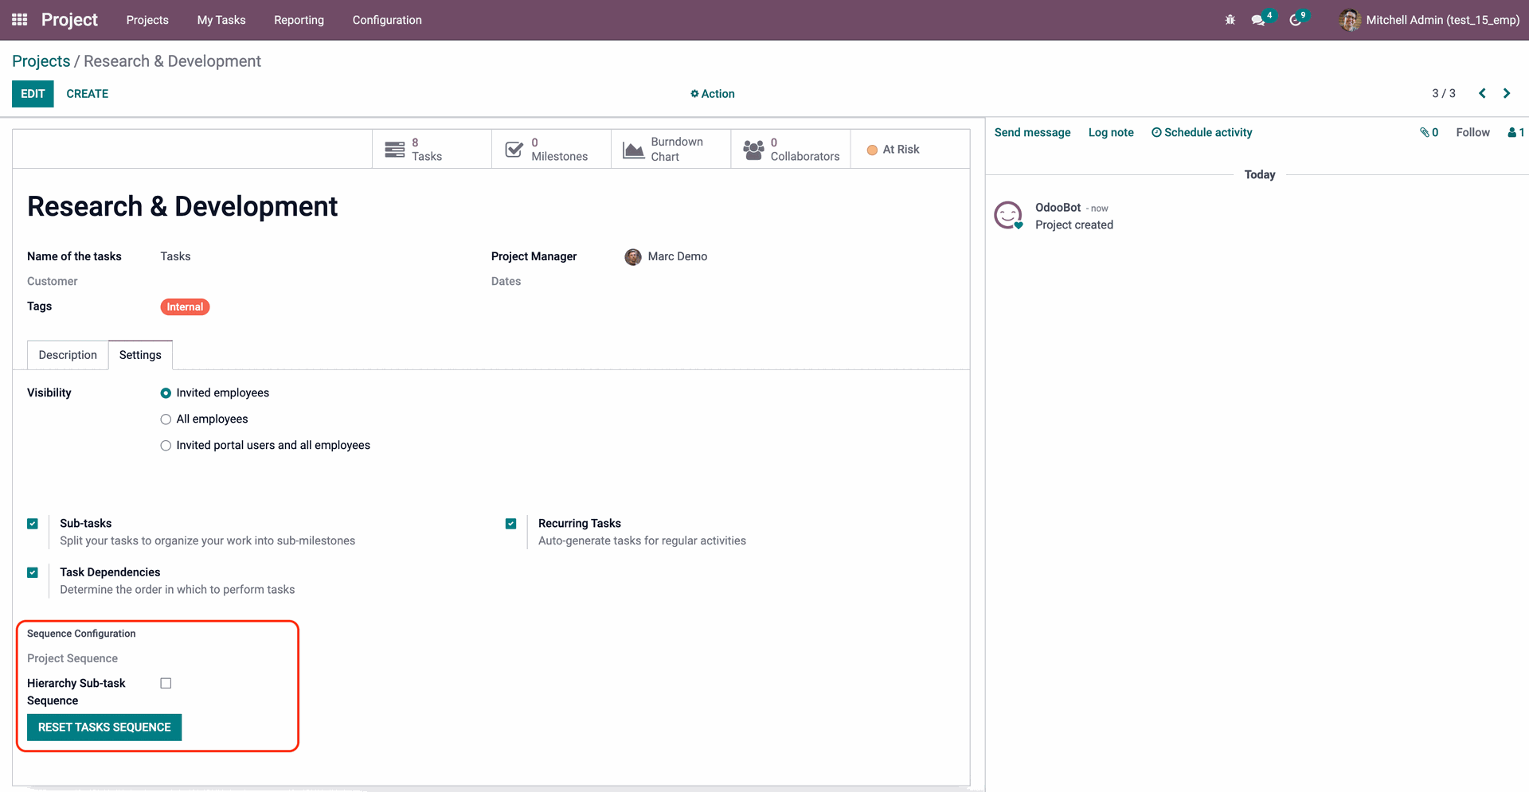Open the conversations icon showing 4 messages
The image size is (1529, 792).
1259,20
